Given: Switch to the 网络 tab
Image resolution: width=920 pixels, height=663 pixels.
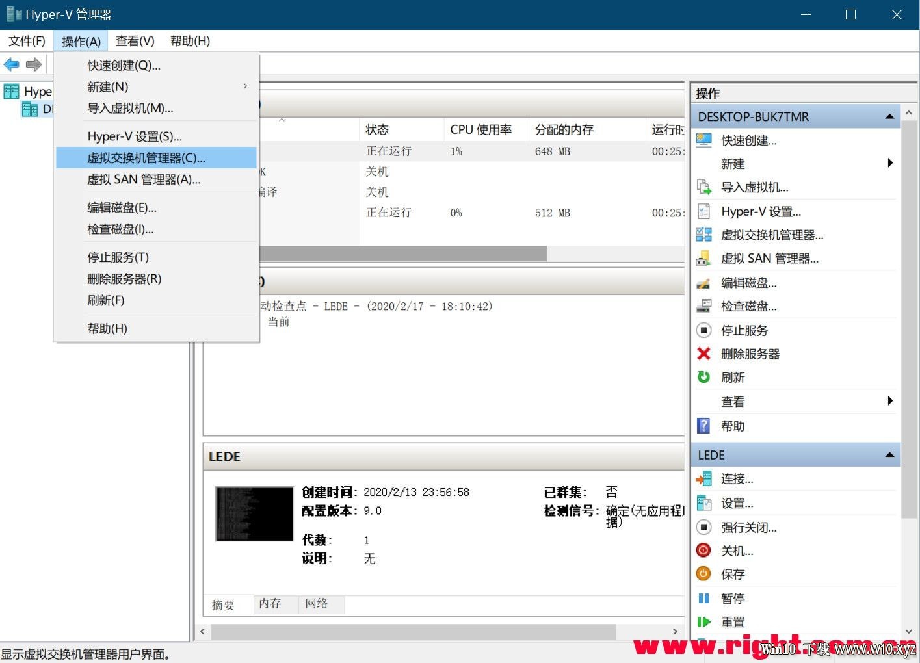Looking at the screenshot, I should [x=321, y=604].
